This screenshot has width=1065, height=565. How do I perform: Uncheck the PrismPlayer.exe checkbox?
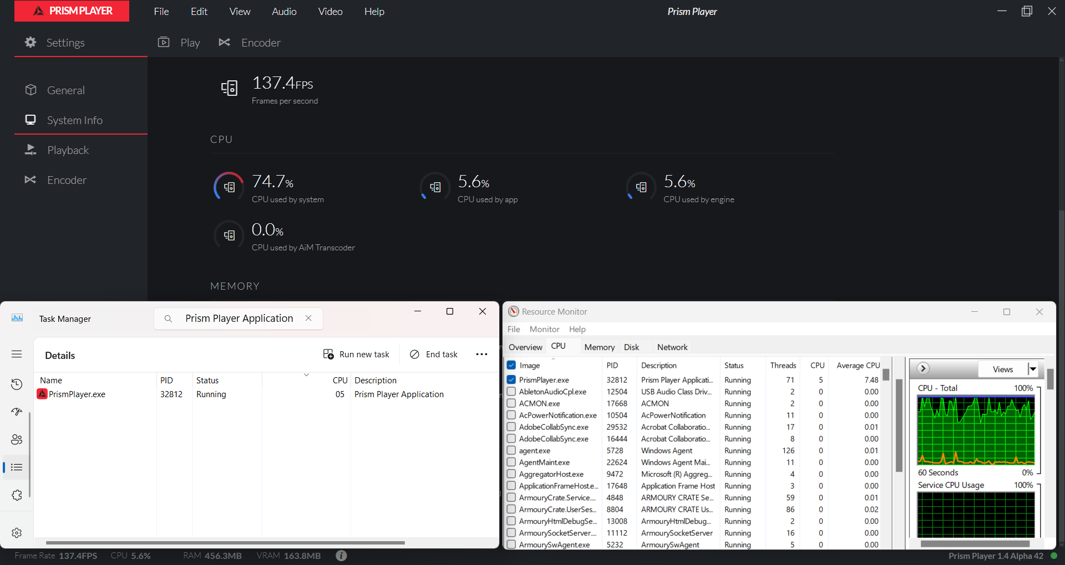click(x=511, y=379)
